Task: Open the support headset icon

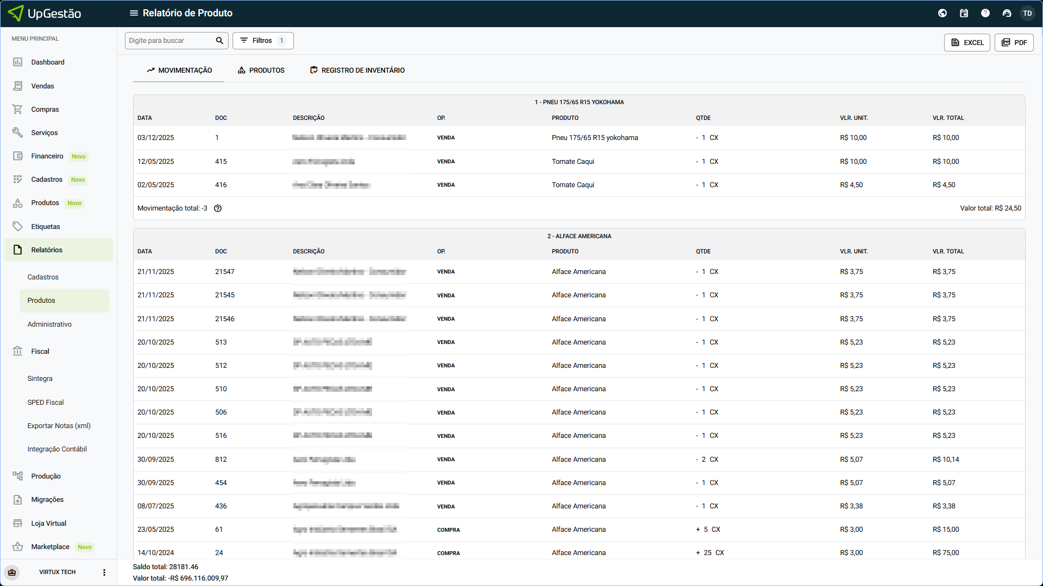Action: click(1007, 13)
